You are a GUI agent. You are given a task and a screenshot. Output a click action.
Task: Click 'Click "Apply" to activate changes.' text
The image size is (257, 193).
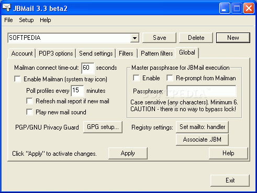click(54, 154)
